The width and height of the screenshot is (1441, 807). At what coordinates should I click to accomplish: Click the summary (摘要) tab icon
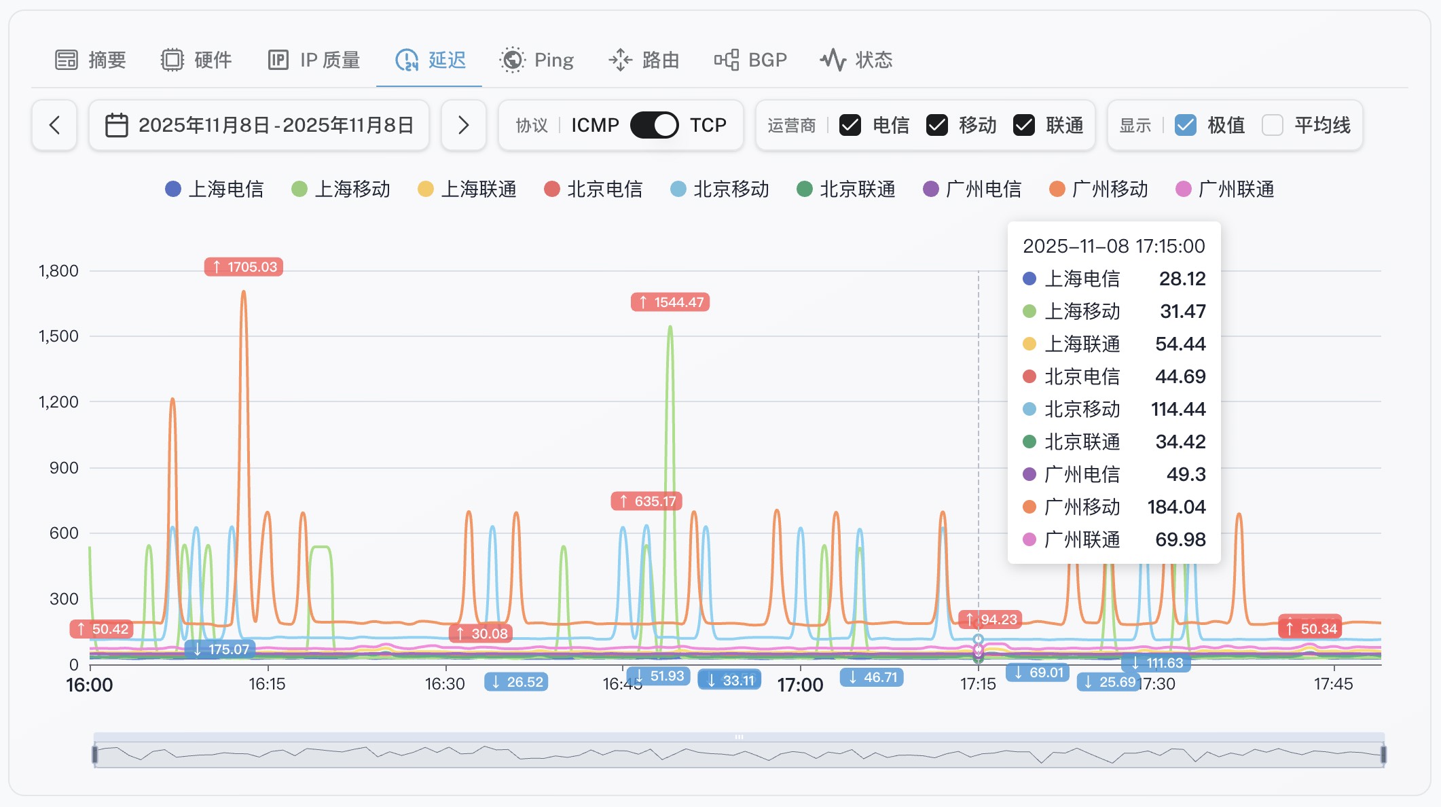[67, 60]
